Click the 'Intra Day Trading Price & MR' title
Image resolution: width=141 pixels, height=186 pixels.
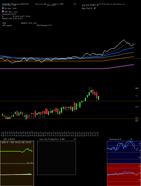click(x=52, y=139)
